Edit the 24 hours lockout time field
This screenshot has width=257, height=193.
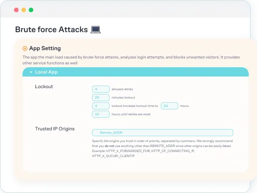[170, 106]
